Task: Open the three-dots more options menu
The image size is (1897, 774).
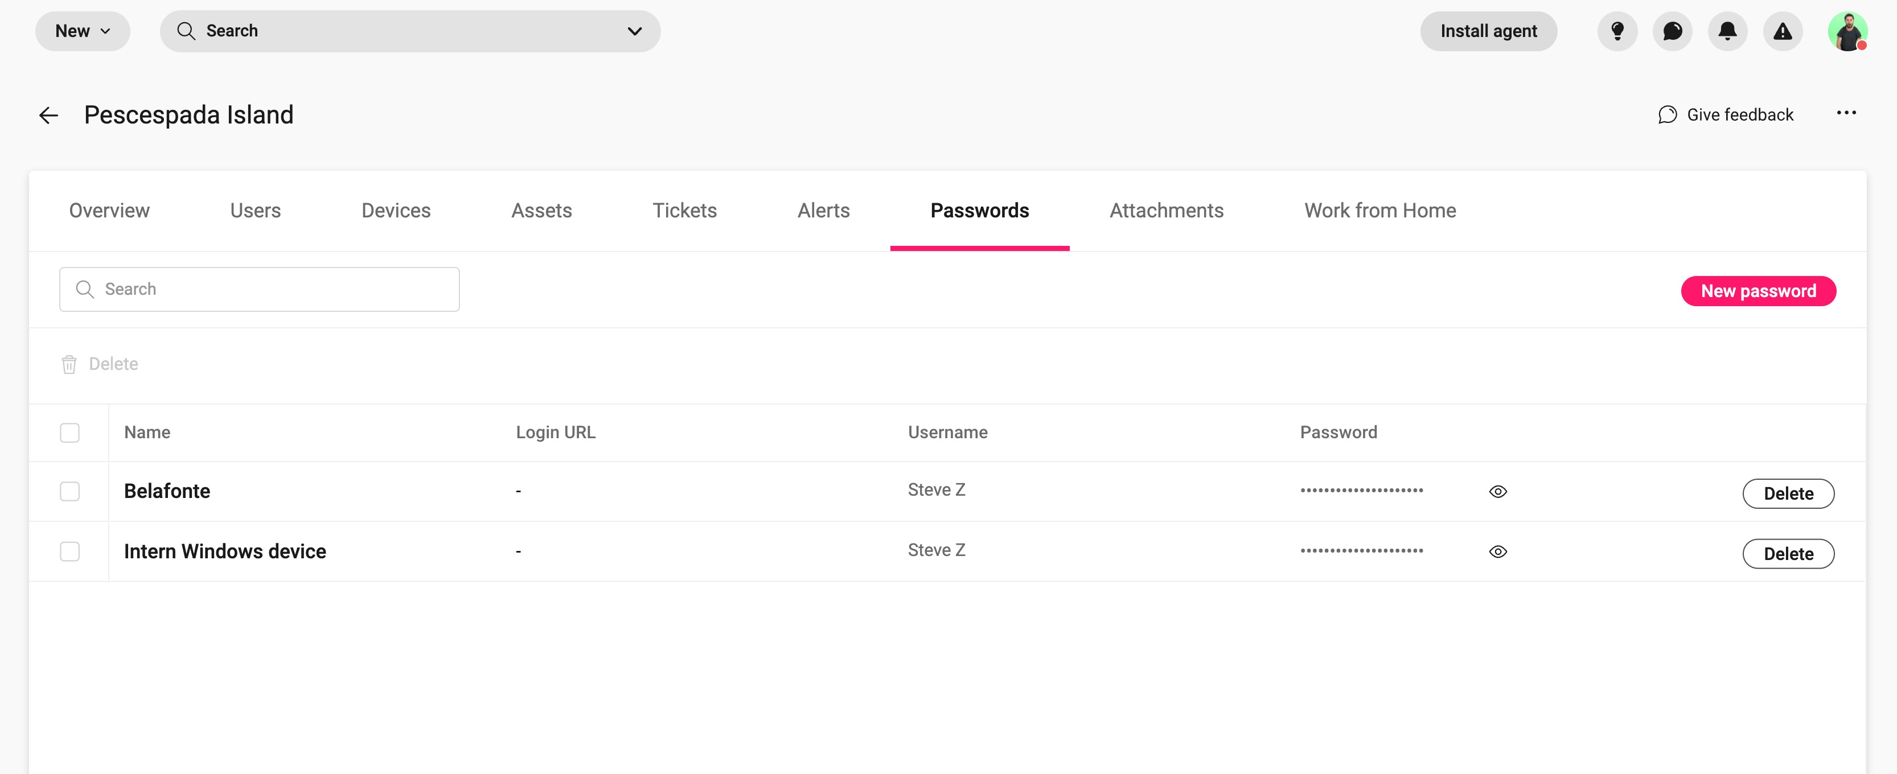Action: tap(1846, 113)
